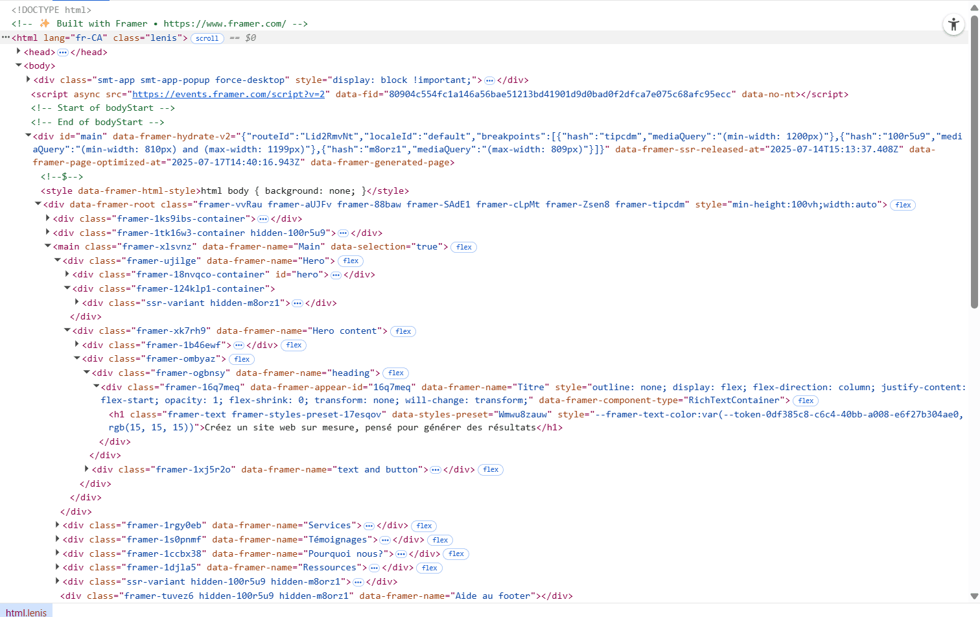Image resolution: width=980 pixels, height=617 pixels.
Task: Expand the smt-app popup div
Action: click(x=29, y=79)
